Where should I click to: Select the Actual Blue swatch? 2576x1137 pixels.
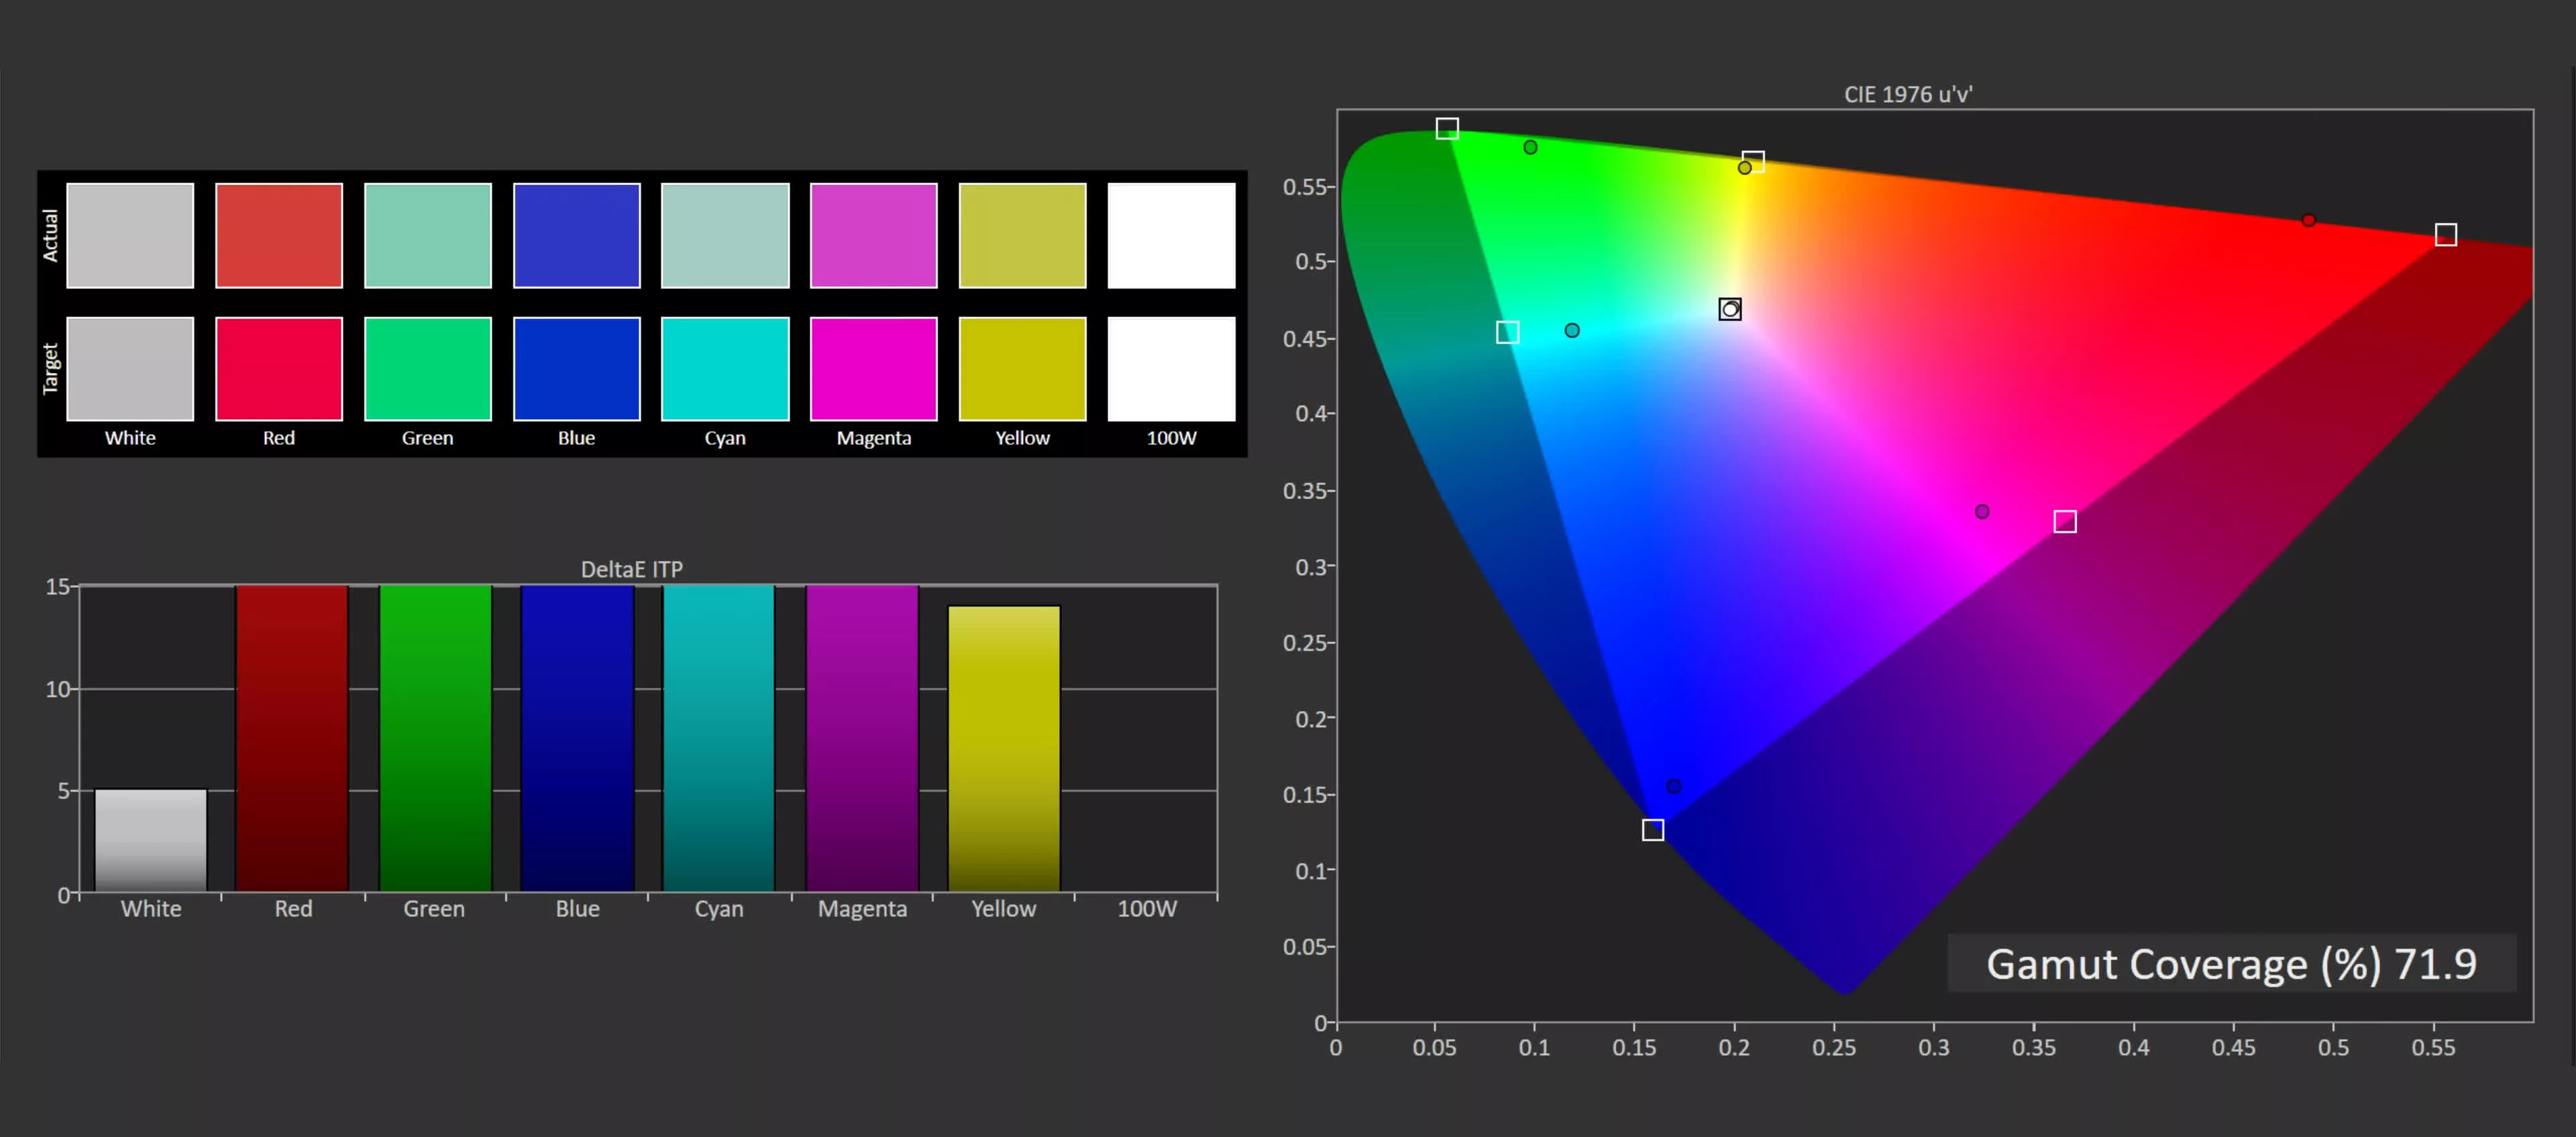[576, 235]
